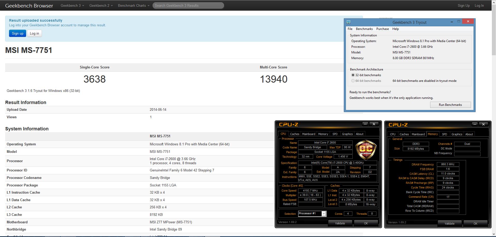
Task: Click the Sandy Bridge Code Name field
Action: pos(312,147)
